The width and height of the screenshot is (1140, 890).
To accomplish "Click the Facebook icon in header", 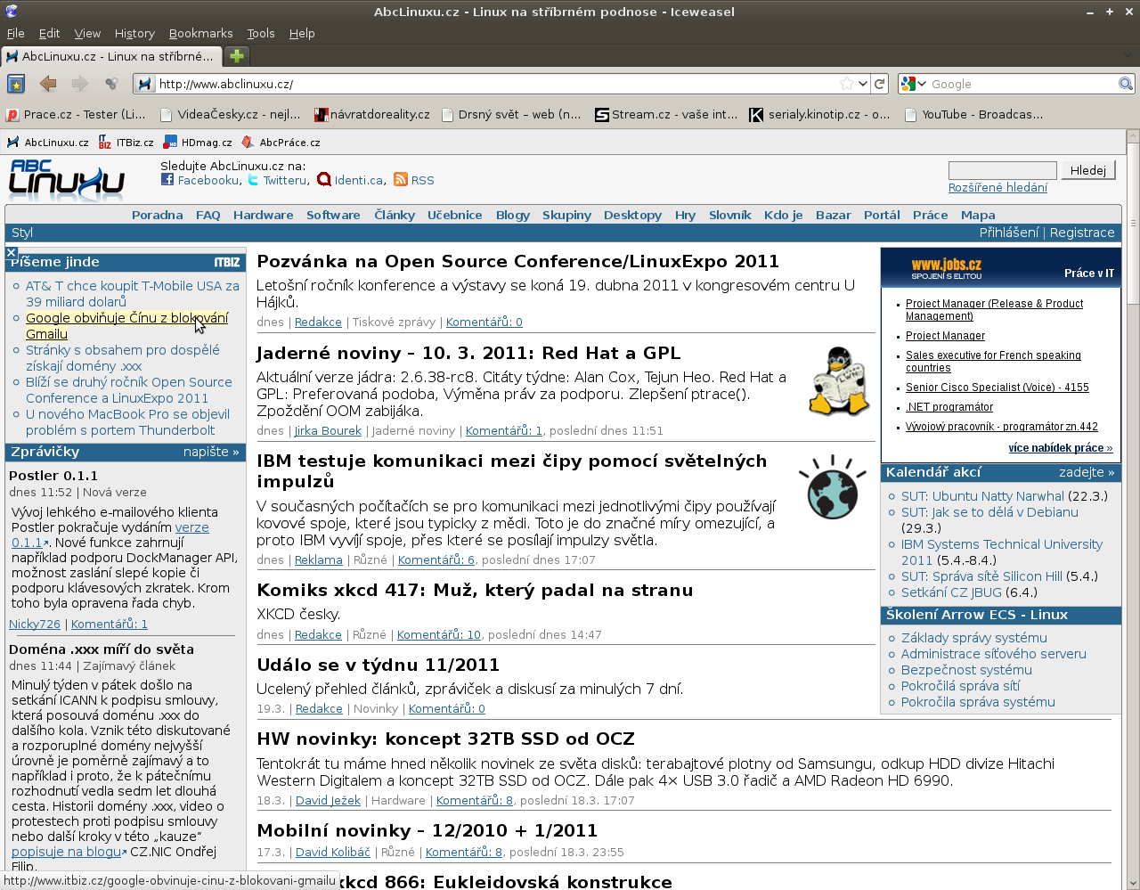I will [167, 180].
